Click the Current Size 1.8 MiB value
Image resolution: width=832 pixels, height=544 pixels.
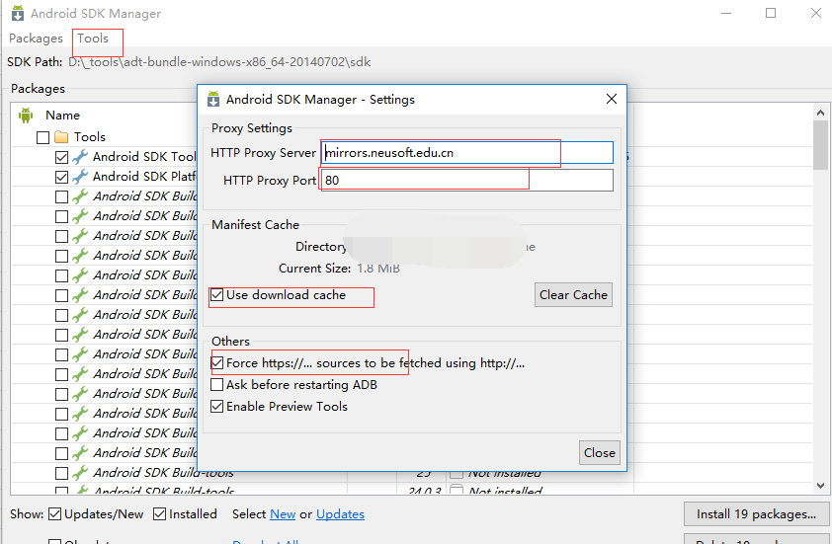point(377,269)
